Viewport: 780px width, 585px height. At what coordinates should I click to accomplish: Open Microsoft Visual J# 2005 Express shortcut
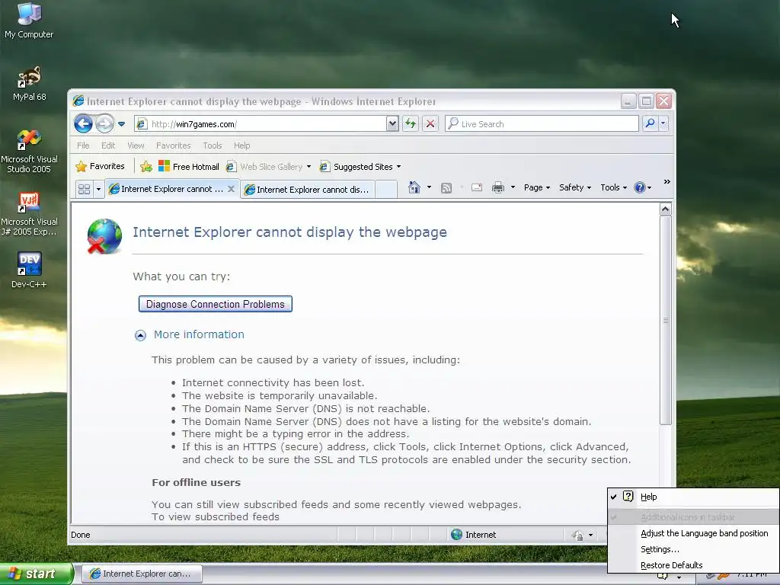coord(30,214)
